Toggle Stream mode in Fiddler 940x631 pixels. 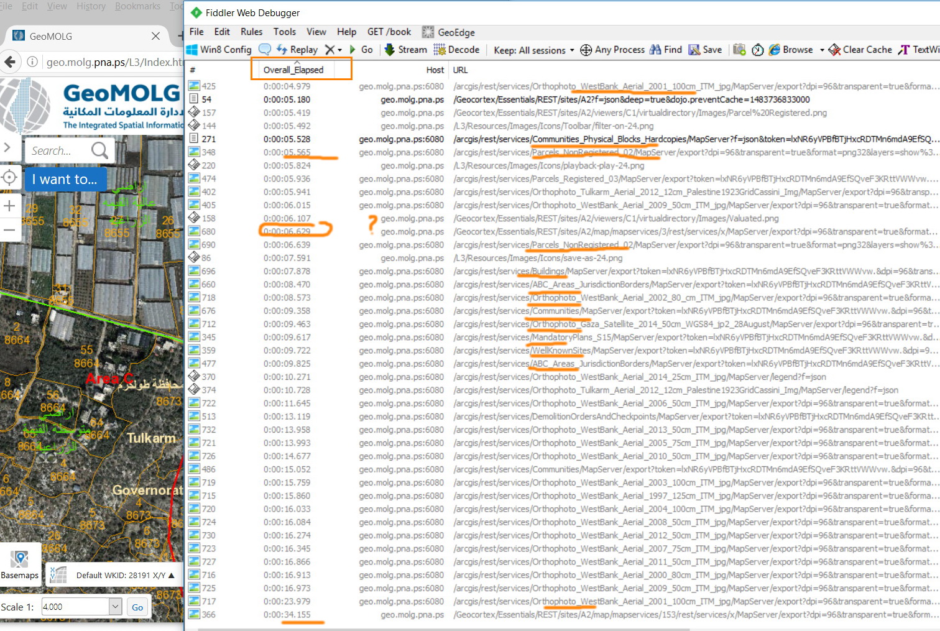(x=405, y=50)
